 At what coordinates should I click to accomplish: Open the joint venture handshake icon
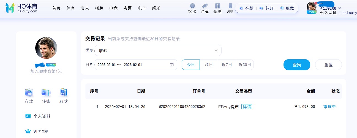[205, 6]
